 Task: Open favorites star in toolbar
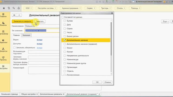click(x=4, y=8)
